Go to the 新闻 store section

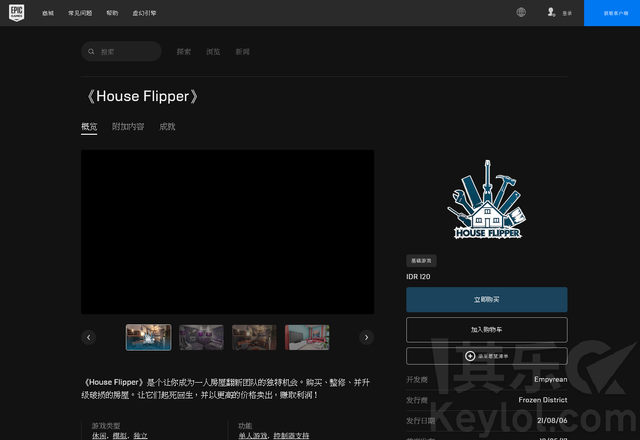(x=242, y=52)
